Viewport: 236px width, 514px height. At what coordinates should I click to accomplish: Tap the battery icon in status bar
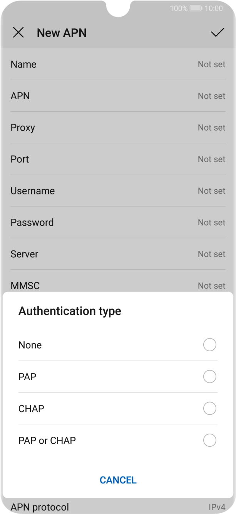(196, 8)
